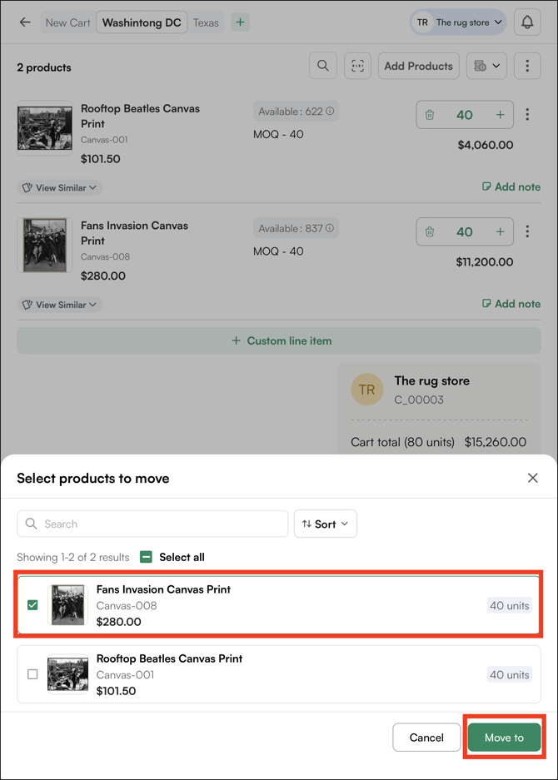Screen dimensions: 558x780
Task: Open the Sort dropdown
Action: click(325, 524)
